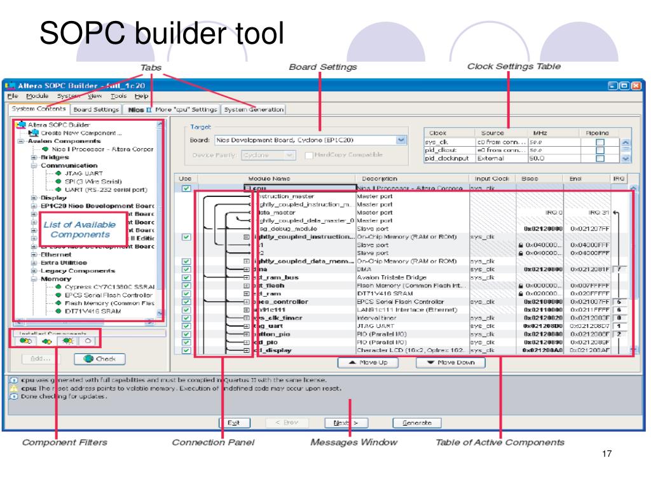Click the lock icon next to ext_flash base address
Image resolution: width=651 pixels, height=488 pixels.
[x=521, y=286]
